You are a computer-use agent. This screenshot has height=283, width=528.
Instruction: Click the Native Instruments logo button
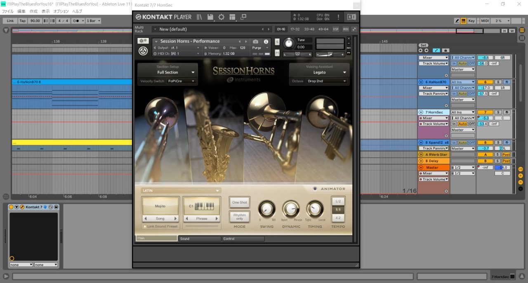point(351,17)
